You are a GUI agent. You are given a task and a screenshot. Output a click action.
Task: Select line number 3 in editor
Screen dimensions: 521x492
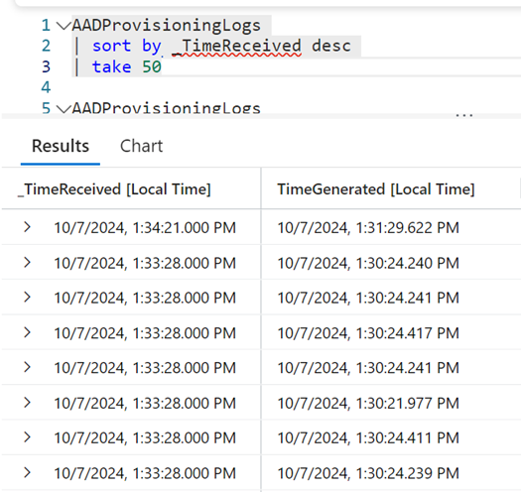pos(46,66)
